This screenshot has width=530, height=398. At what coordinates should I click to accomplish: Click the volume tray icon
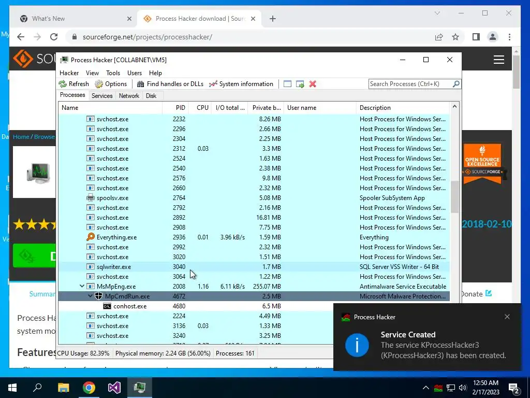coord(463,388)
